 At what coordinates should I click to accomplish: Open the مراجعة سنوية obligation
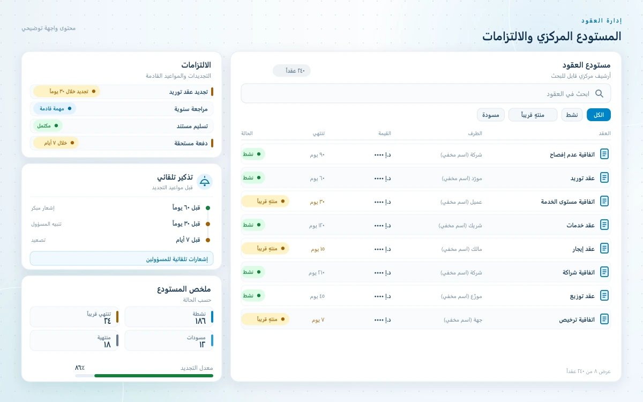122,109
